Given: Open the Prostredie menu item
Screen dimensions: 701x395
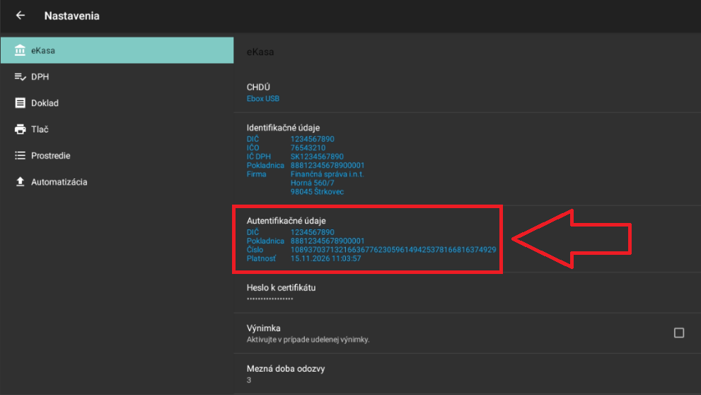Looking at the screenshot, I should pyautogui.click(x=50, y=156).
